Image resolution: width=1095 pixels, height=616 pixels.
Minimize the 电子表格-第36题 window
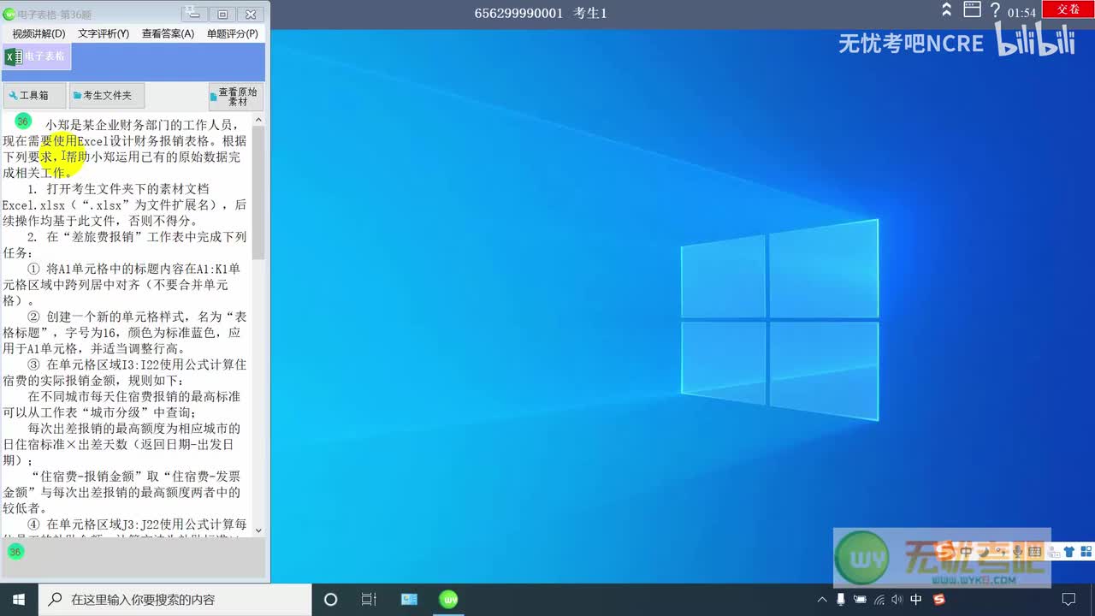tap(194, 14)
